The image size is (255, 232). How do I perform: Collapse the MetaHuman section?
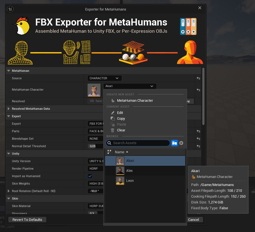click(x=9, y=71)
